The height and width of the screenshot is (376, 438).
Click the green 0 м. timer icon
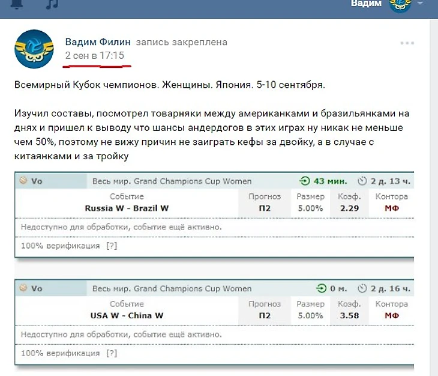(321, 288)
